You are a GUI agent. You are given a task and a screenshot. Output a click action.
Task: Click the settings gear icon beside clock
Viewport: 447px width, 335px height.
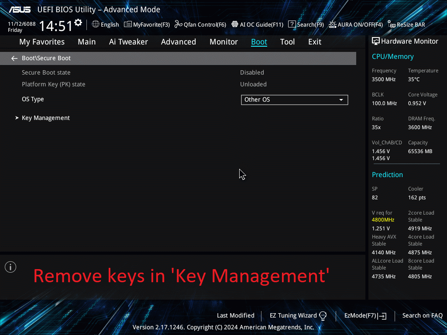pyautogui.click(x=78, y=23)
